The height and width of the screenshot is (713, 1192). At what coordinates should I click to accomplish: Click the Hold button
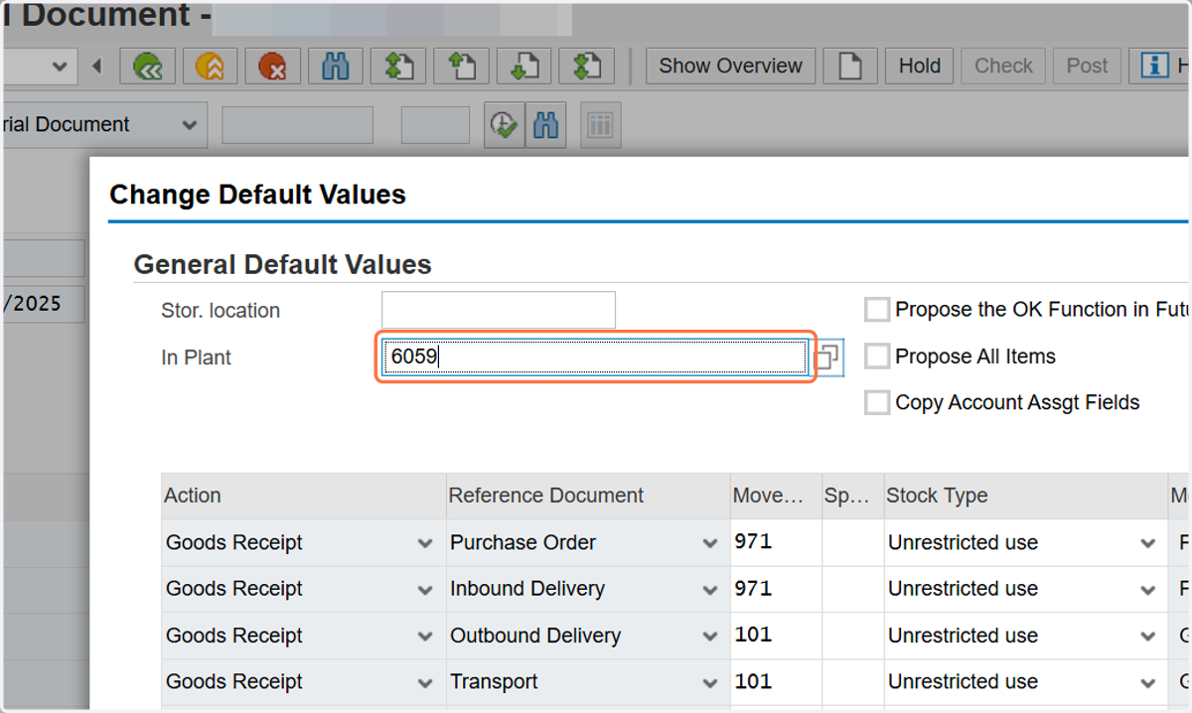click(x=920, y=67)
